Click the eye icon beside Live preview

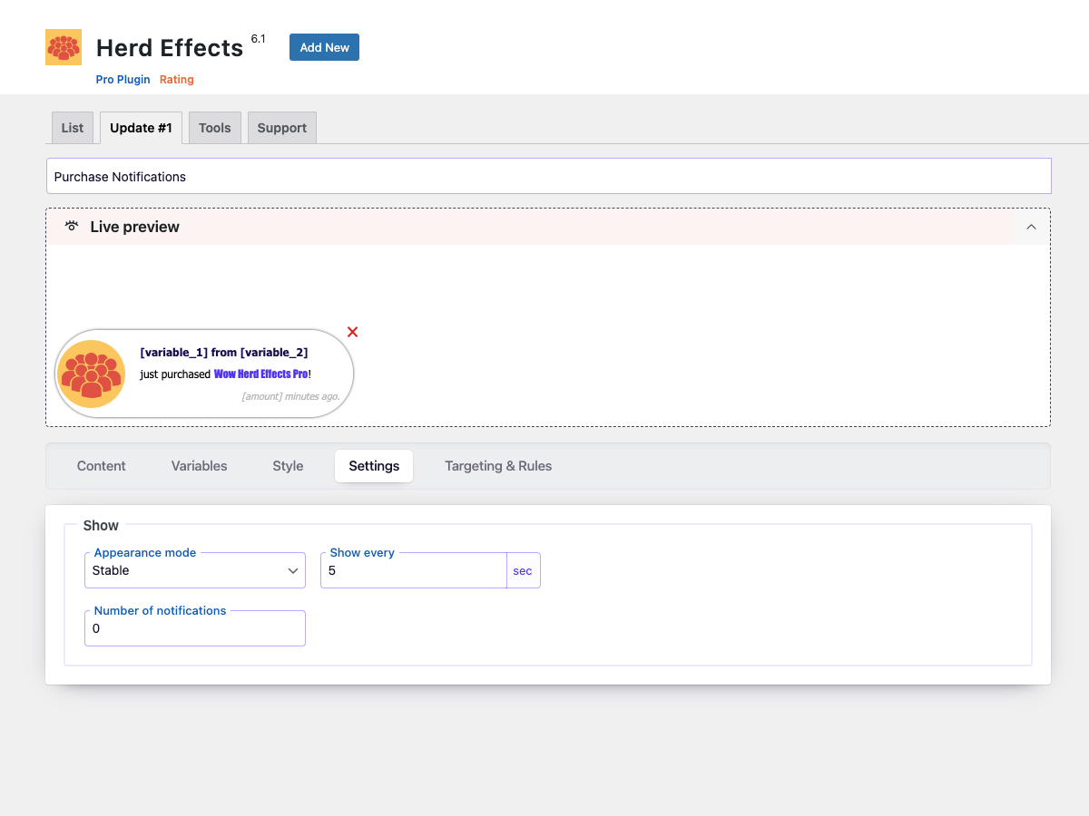click(x=72, y=227)
